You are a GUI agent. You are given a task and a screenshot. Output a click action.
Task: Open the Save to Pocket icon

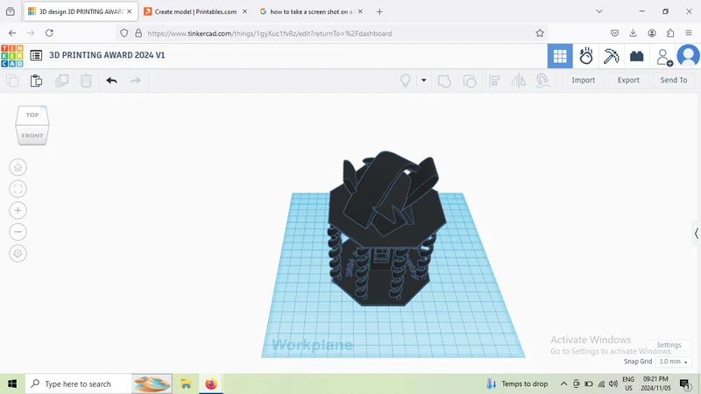(x=615, y=33)
